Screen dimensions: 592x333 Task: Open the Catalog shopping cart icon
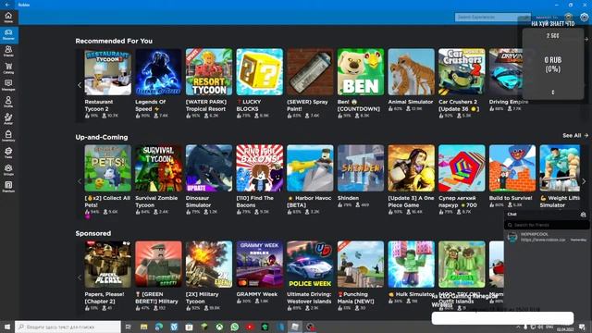click(x=8, y=68)
